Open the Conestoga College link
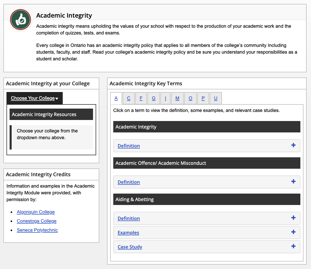Screen dimensions: 311x269 pyautogui.click(x=37, y=221)
